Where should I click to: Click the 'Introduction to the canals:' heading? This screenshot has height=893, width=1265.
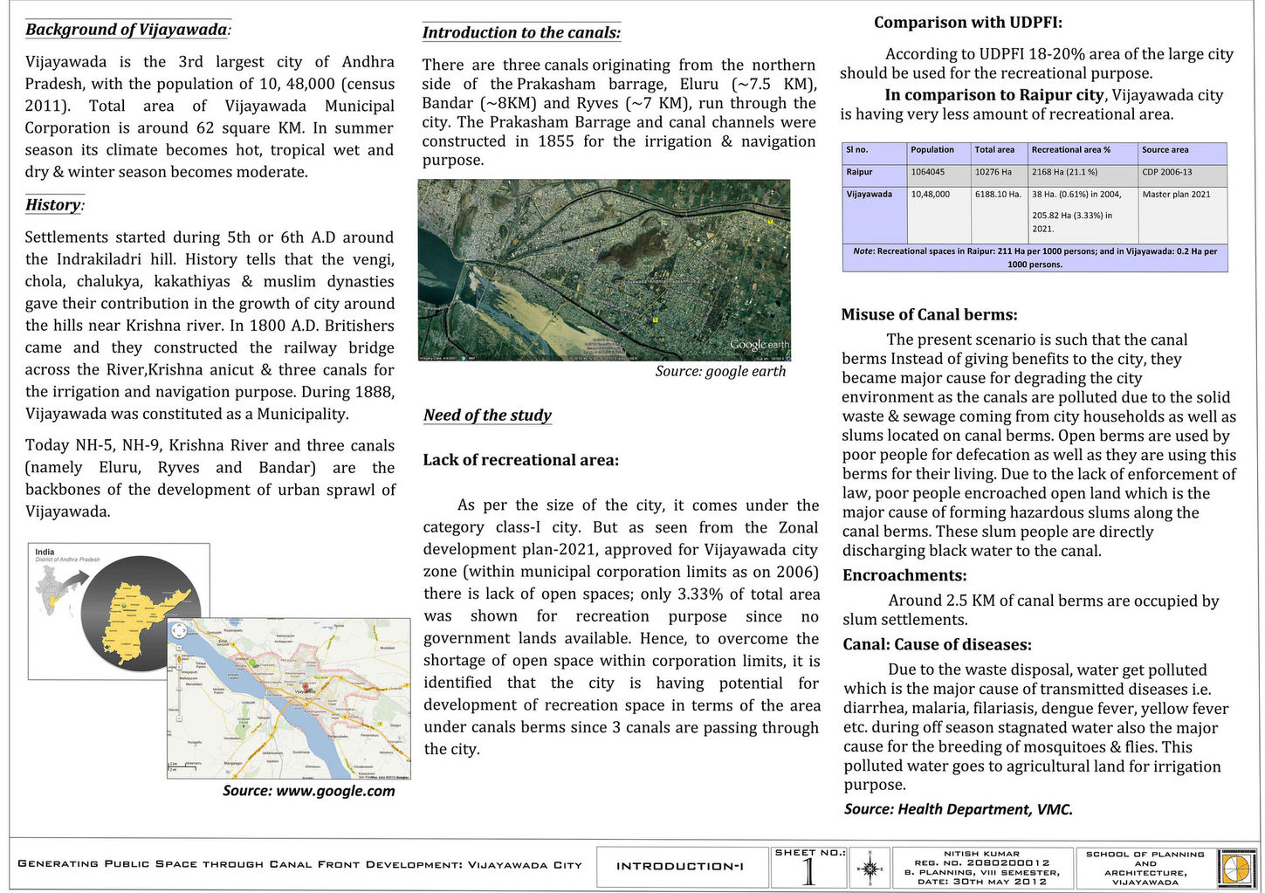point(521,32)
